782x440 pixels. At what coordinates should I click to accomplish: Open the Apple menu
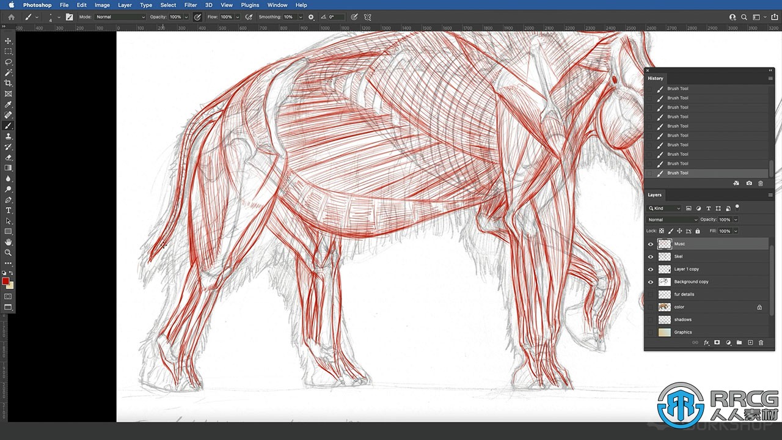[x=11, y=5]
